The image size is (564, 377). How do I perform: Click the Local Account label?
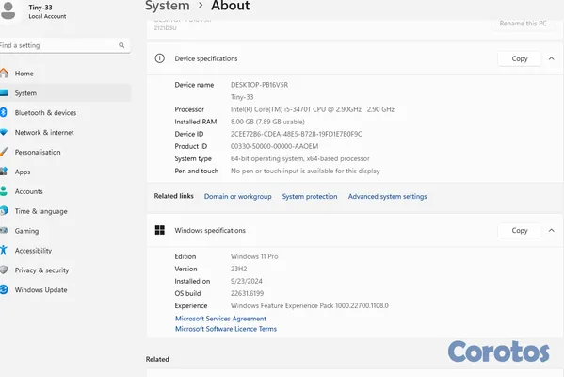(47, 17)
